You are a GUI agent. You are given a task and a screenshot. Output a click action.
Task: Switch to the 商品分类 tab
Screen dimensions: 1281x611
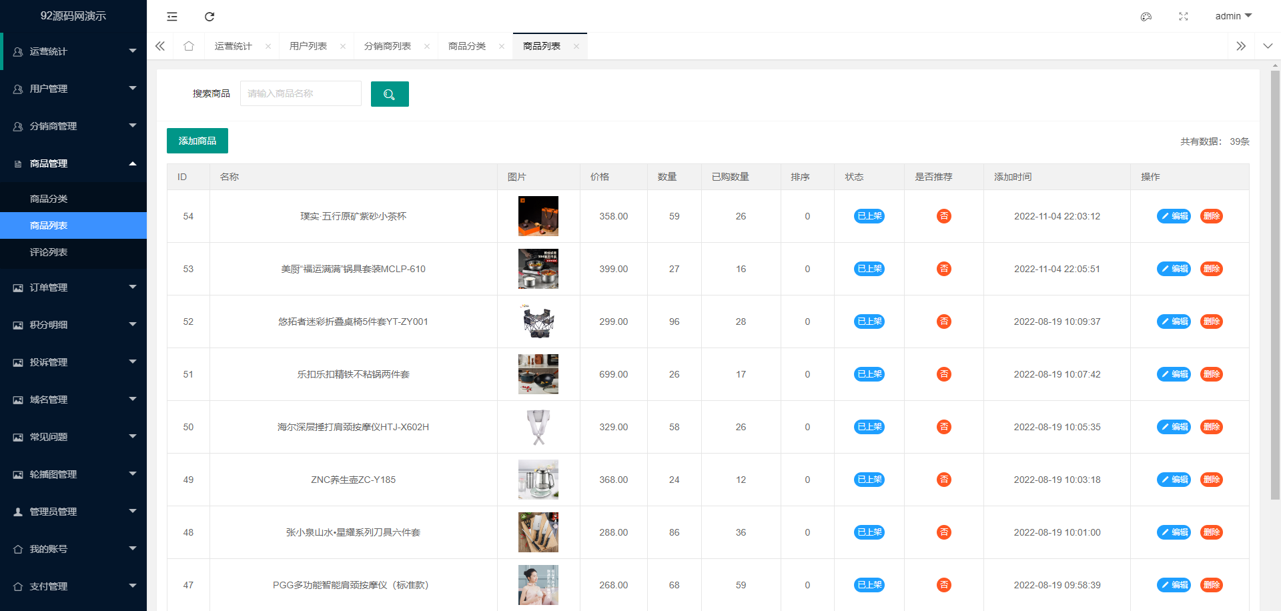[467, 46]
